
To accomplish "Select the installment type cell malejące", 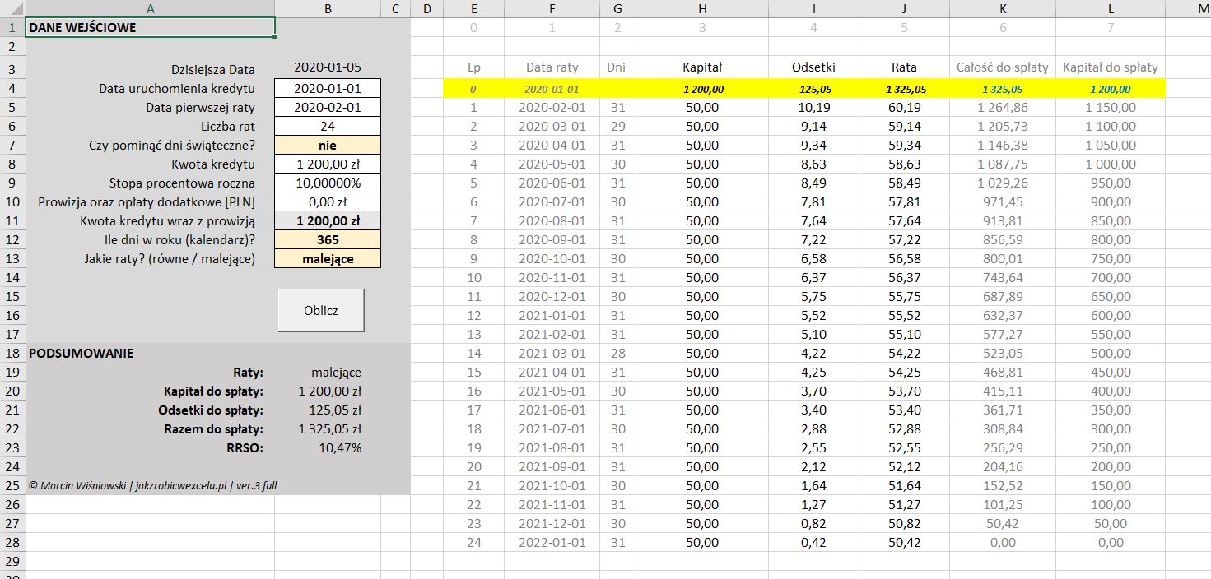I will tap(328, 258).
